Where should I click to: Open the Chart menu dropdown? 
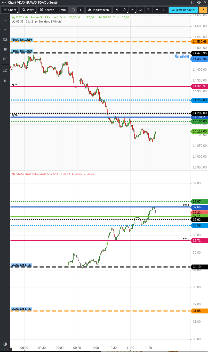pyautogui.click(x=10, y=10)
